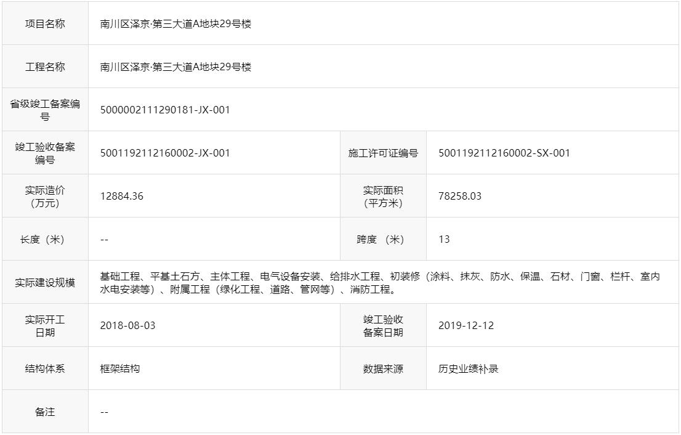Screen dimensions: 681x435
Task: Click the 结构体系 label
Action: pyautogui.click(x=45, y=368)
